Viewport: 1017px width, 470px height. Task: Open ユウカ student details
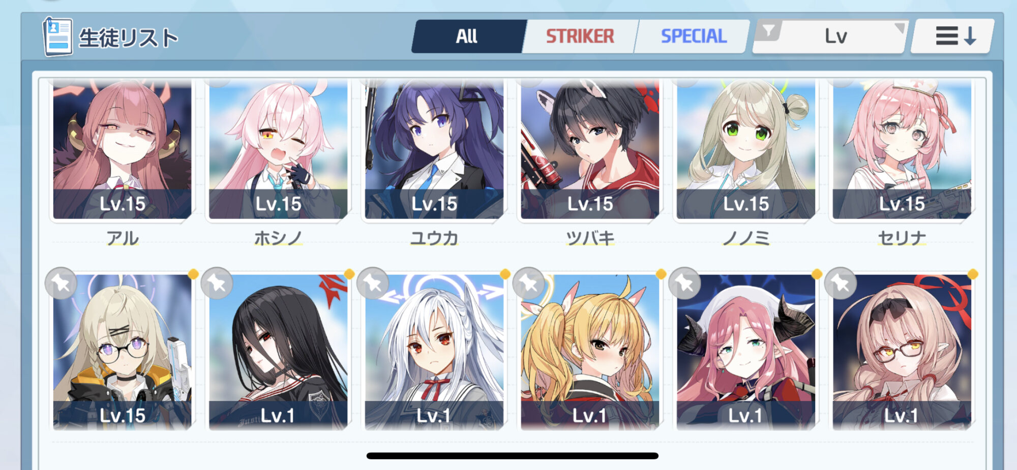[434, 149]
